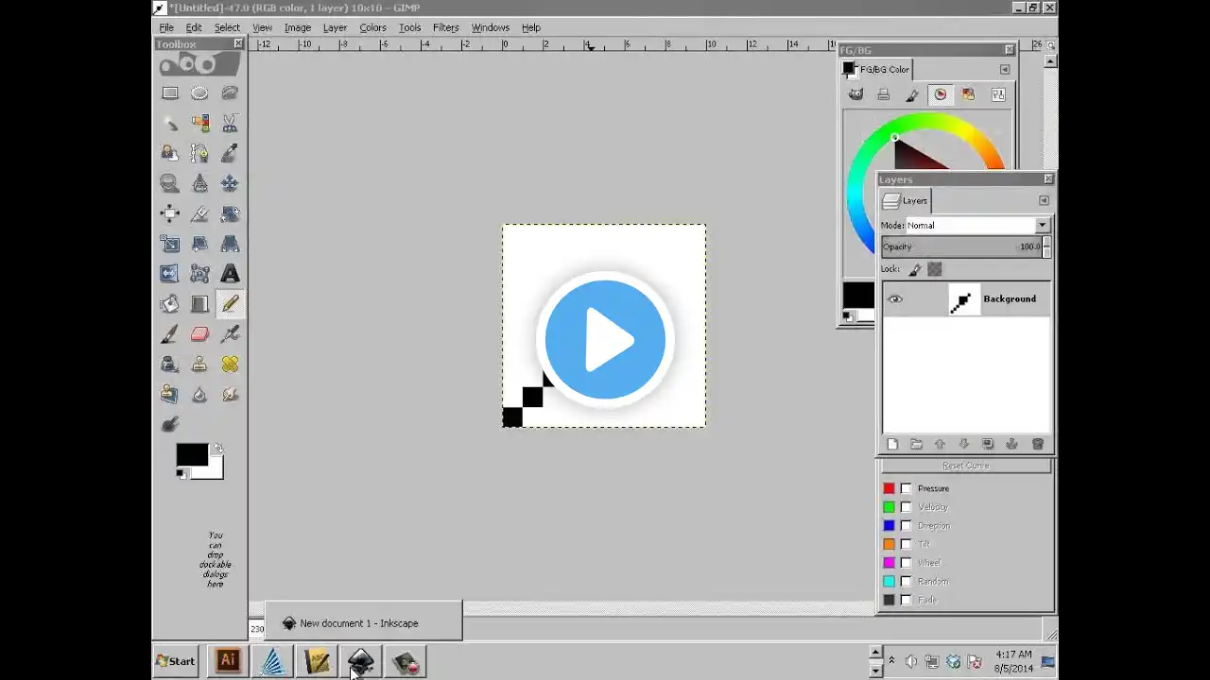Screen dimensions: 1210x680
Task: Enable the Direction checkbox
Action: click(x=906, y=525)
